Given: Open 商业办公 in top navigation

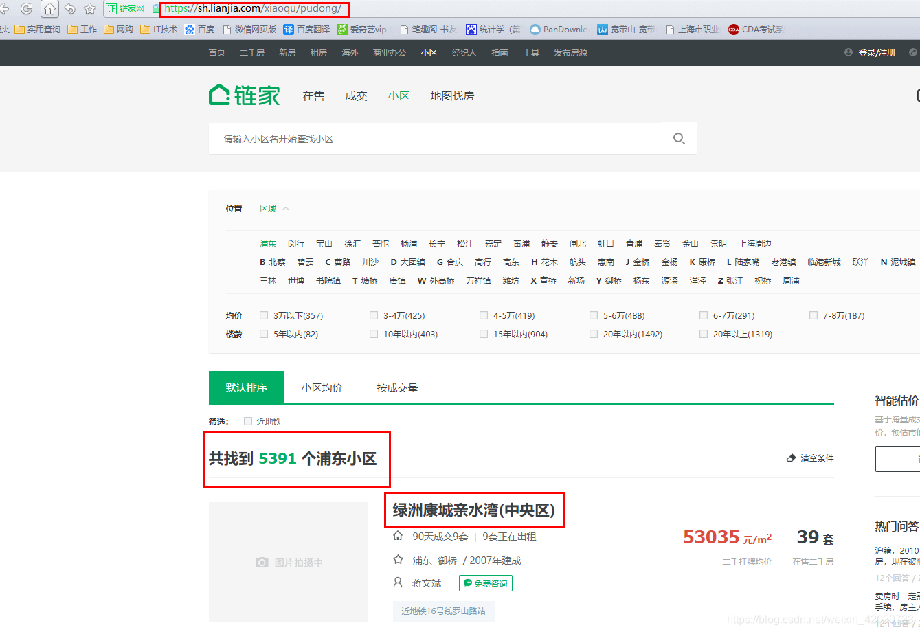Looking at the screenshot, I should (390, 53).
